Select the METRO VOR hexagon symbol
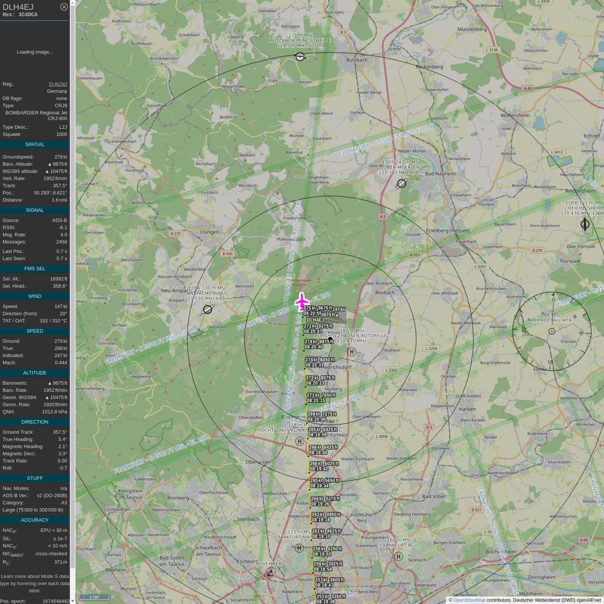The width and height of the screenshot is (604, 604). click(552, 331)
